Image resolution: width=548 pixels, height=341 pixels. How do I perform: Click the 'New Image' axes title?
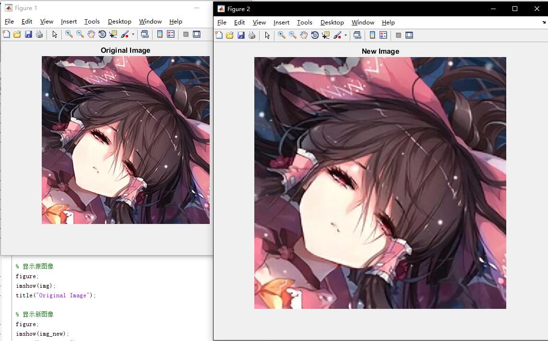380,51
